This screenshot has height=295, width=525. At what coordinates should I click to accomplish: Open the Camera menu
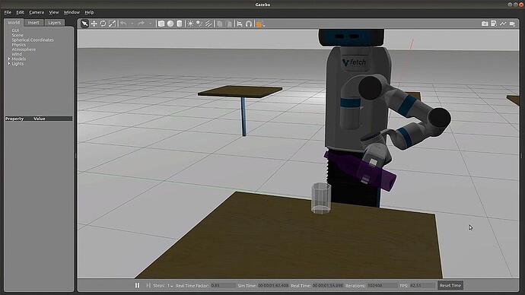tap(37, 12)
